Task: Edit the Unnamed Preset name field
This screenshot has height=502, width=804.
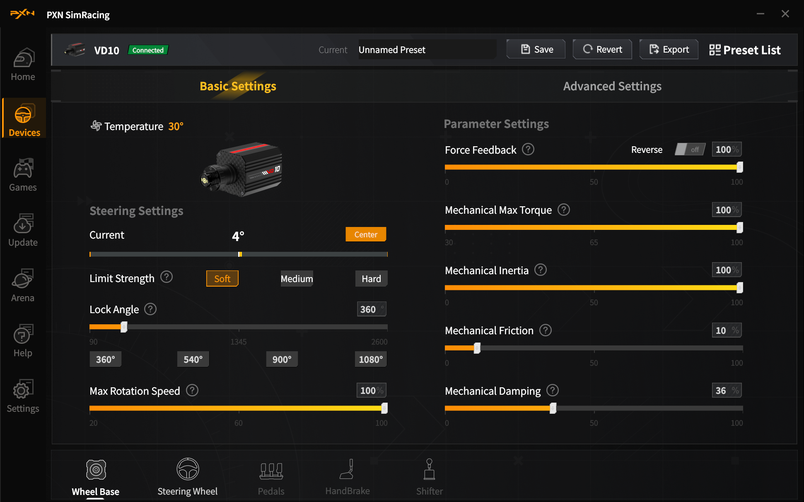Action: click(x=427, y=50)
